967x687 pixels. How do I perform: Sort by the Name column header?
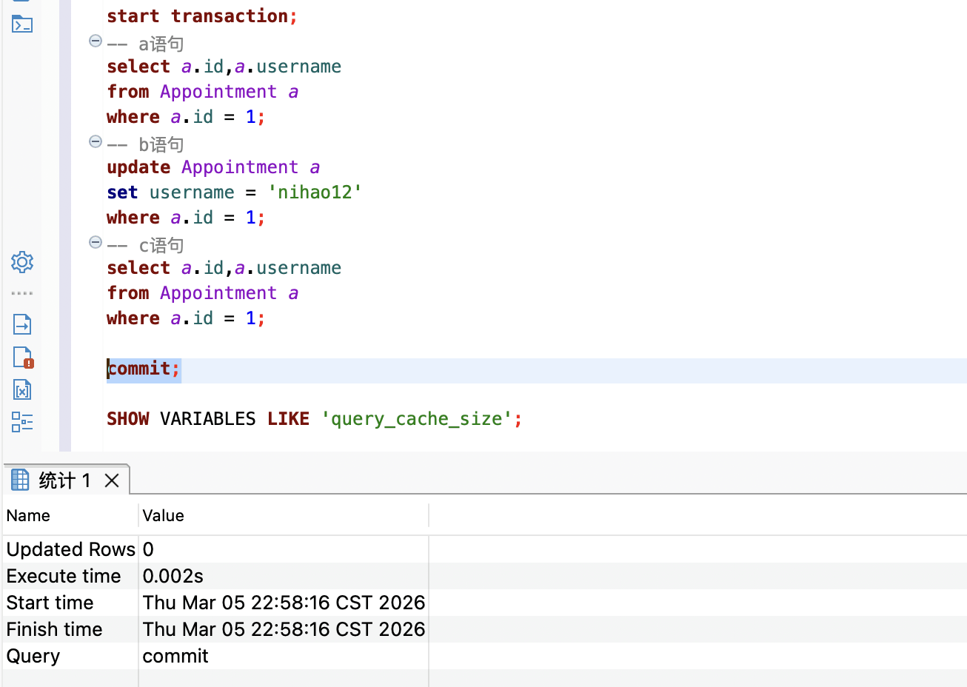[x=71, y=515]
